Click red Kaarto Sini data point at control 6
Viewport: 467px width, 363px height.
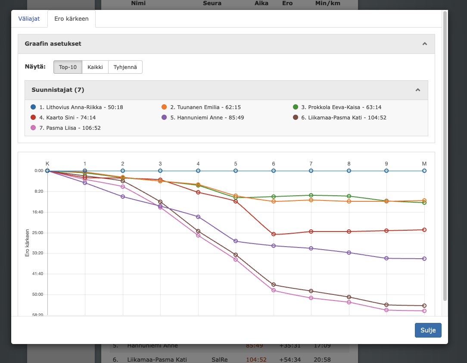click(274, 235)
